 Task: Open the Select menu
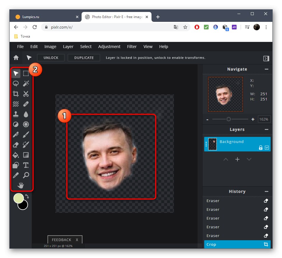pyautogui.click(x=86, y=47)
